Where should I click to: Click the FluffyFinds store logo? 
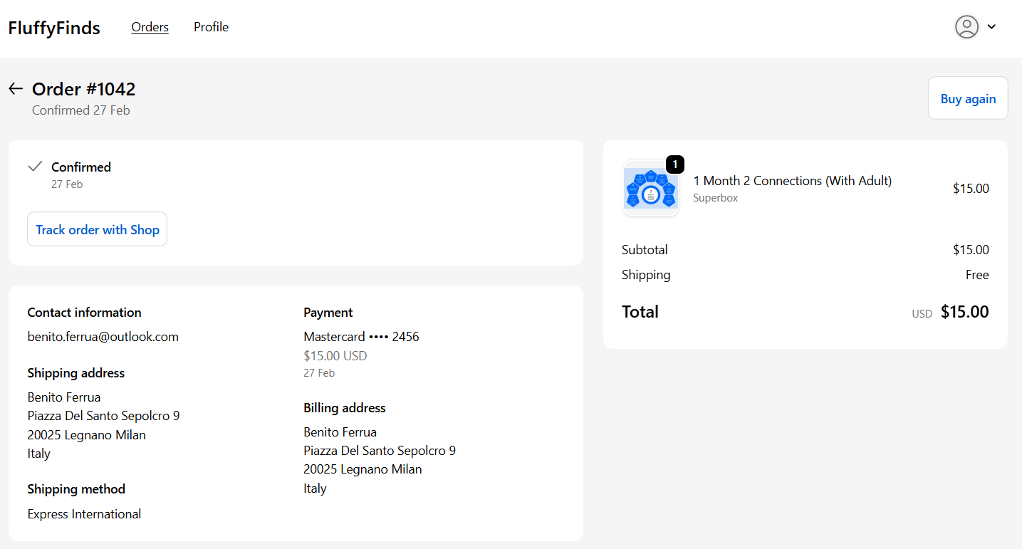point(54,28)
